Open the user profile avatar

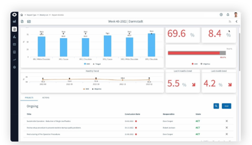(236, 15)
